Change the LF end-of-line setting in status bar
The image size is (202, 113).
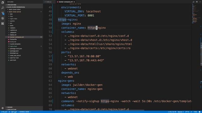[x=191, y=112]
